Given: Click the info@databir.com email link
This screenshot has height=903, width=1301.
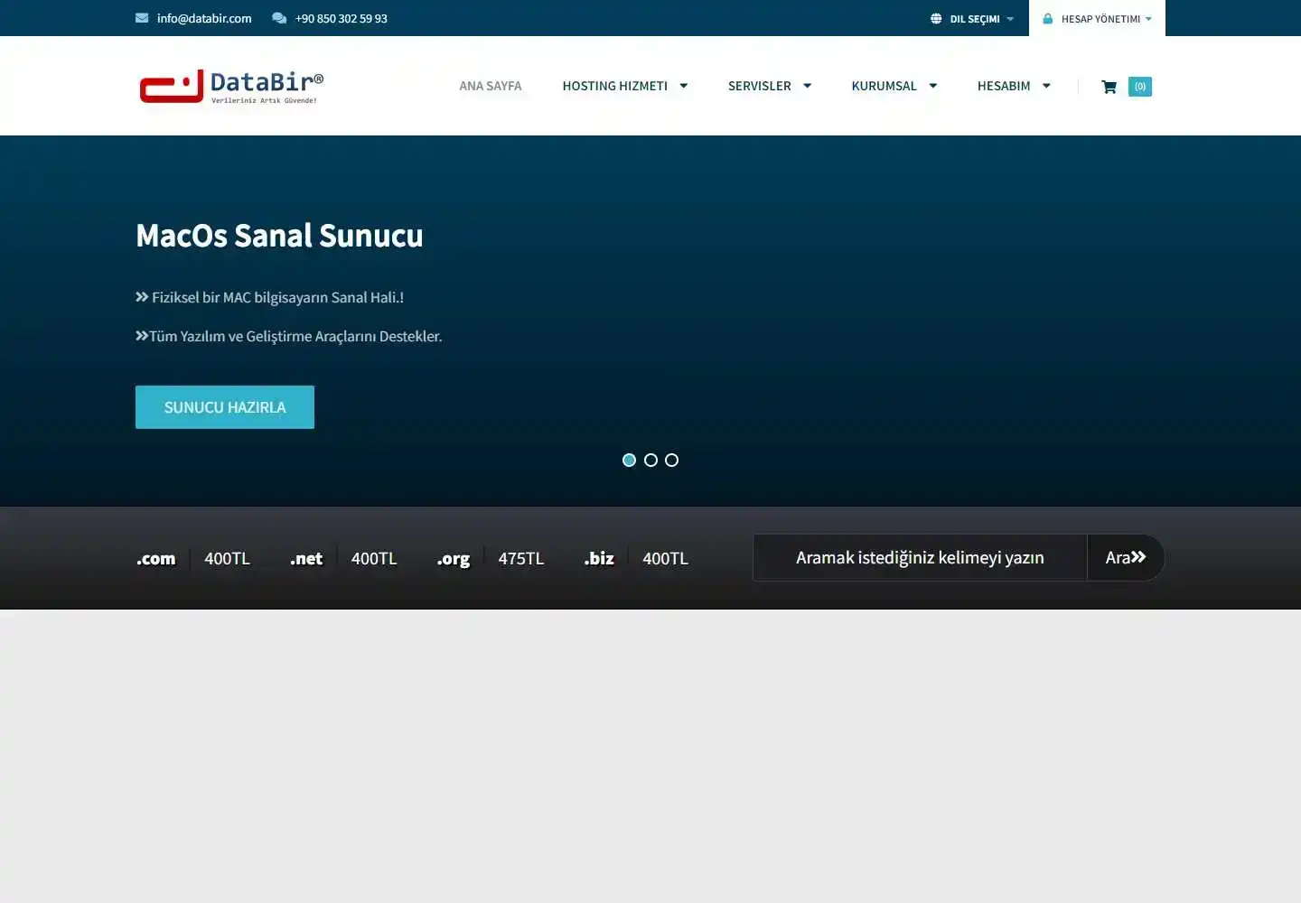Looking at the screenshot, I should (x=204, y=18).
